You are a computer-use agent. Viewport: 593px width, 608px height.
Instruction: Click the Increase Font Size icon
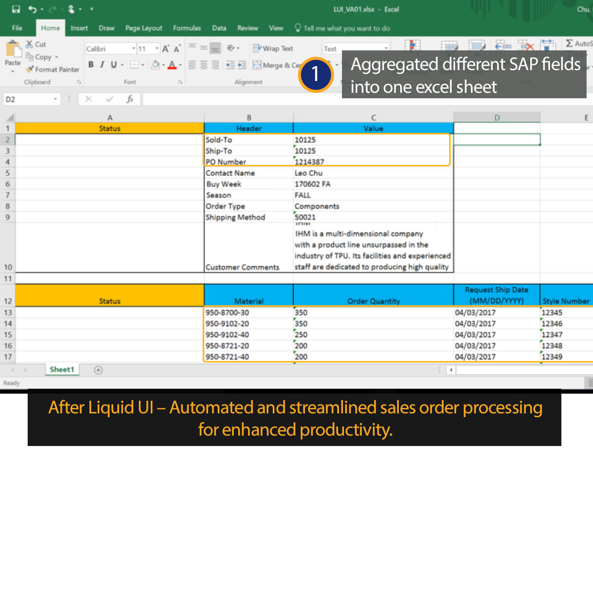tap(166, 49)
